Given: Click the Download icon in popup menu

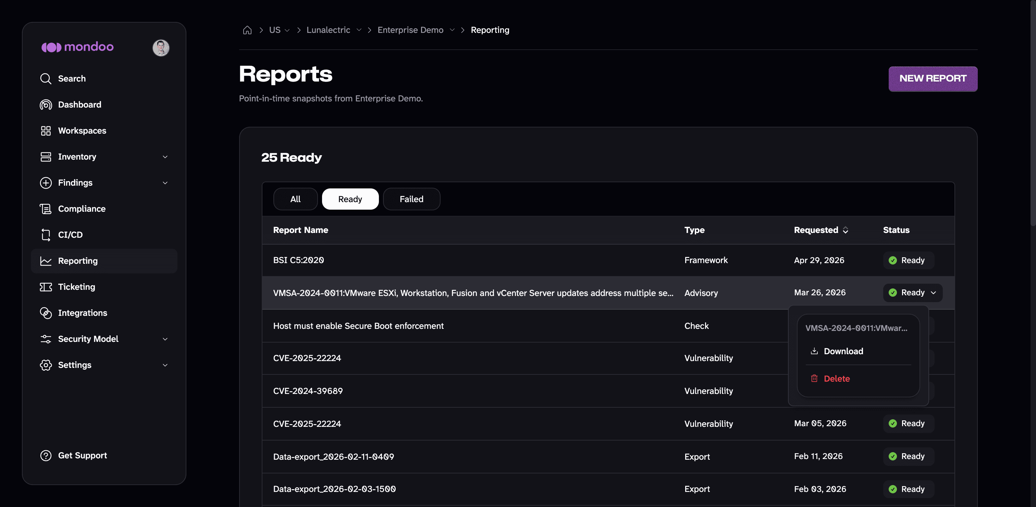Looking at the screenshot, I should click(x=814, y=351).
